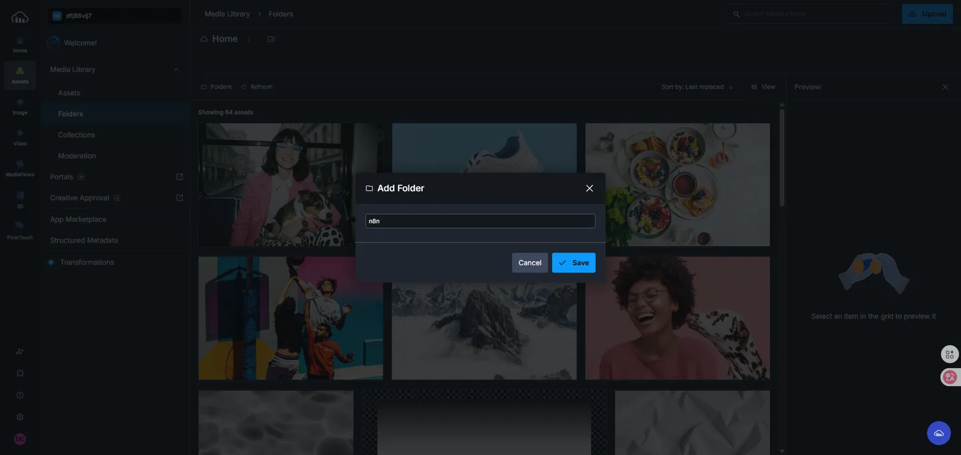Focus the folder name input field

480,221
